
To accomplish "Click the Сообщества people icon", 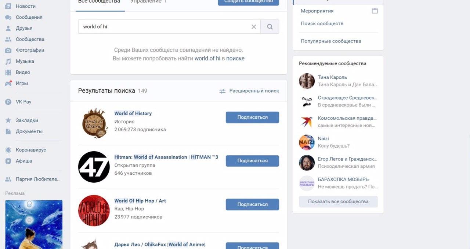I will [x=8, y=39].
